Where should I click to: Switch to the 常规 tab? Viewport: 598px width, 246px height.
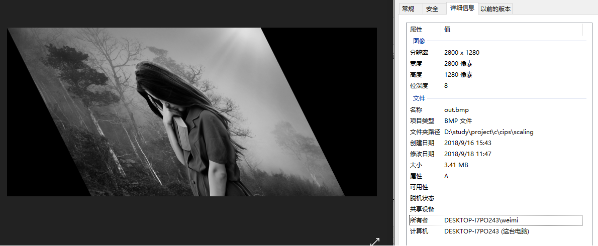pyautogui.click(x=411, y=9)
